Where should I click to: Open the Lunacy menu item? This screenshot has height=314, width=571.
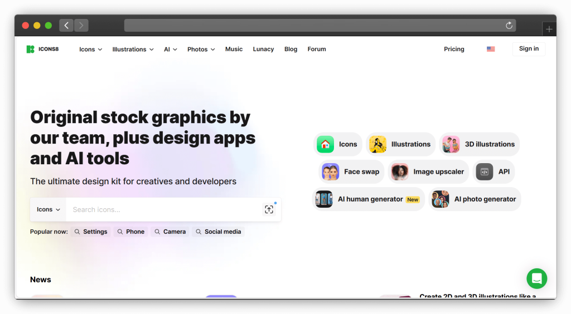(x=263, y=49)
